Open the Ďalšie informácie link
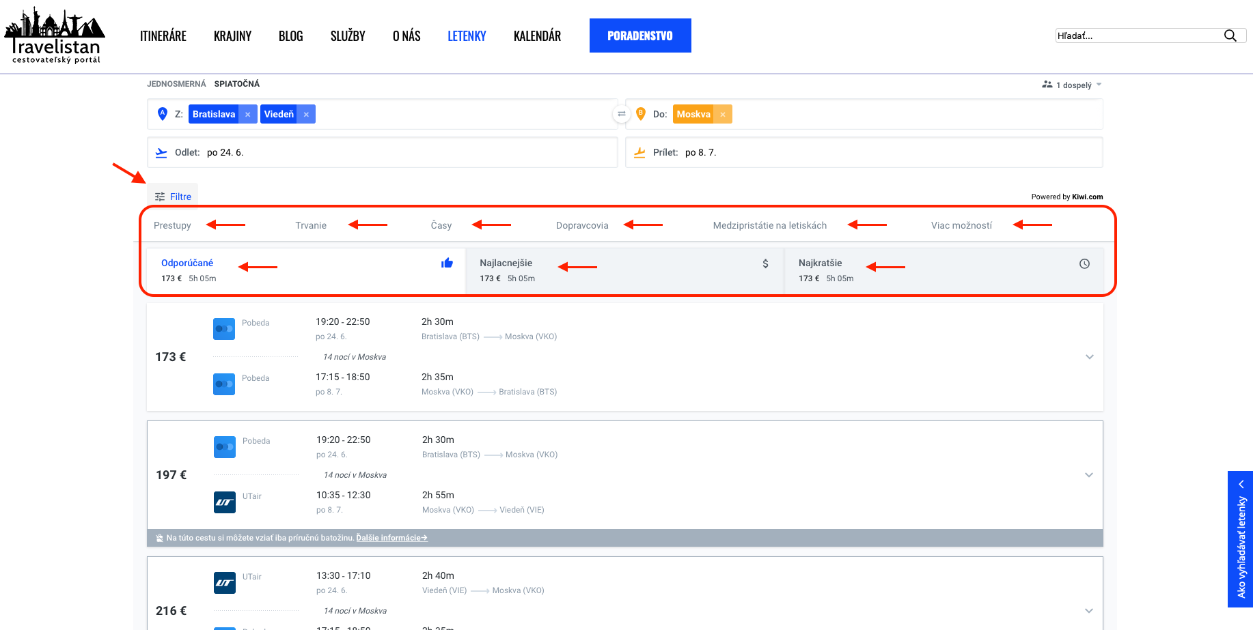Viewport: 1253px width, 630px height. click(x=391, y=538)
